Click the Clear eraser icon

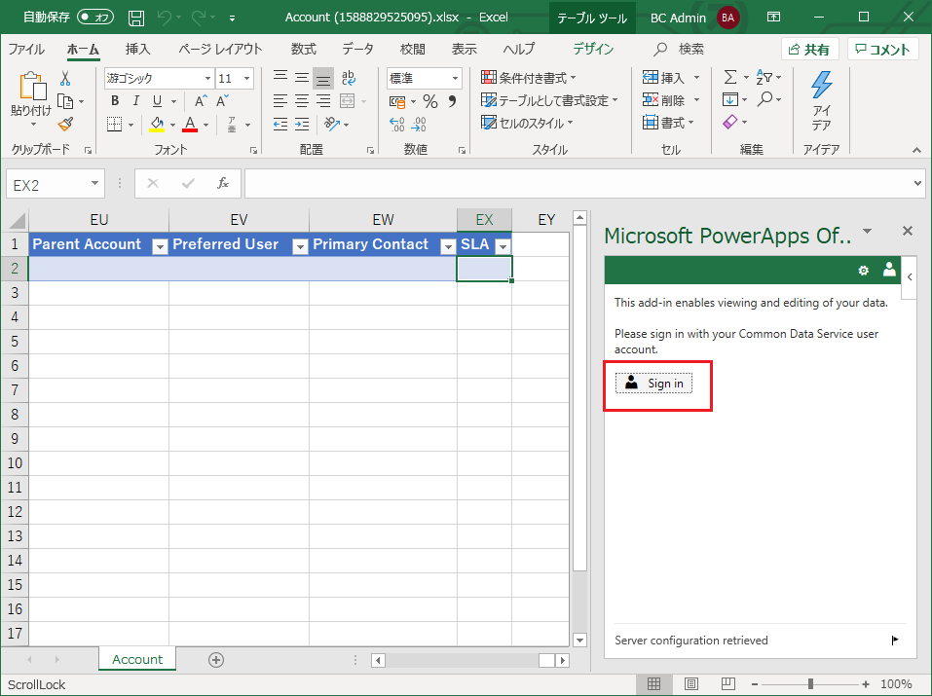(x=729, y=122)
